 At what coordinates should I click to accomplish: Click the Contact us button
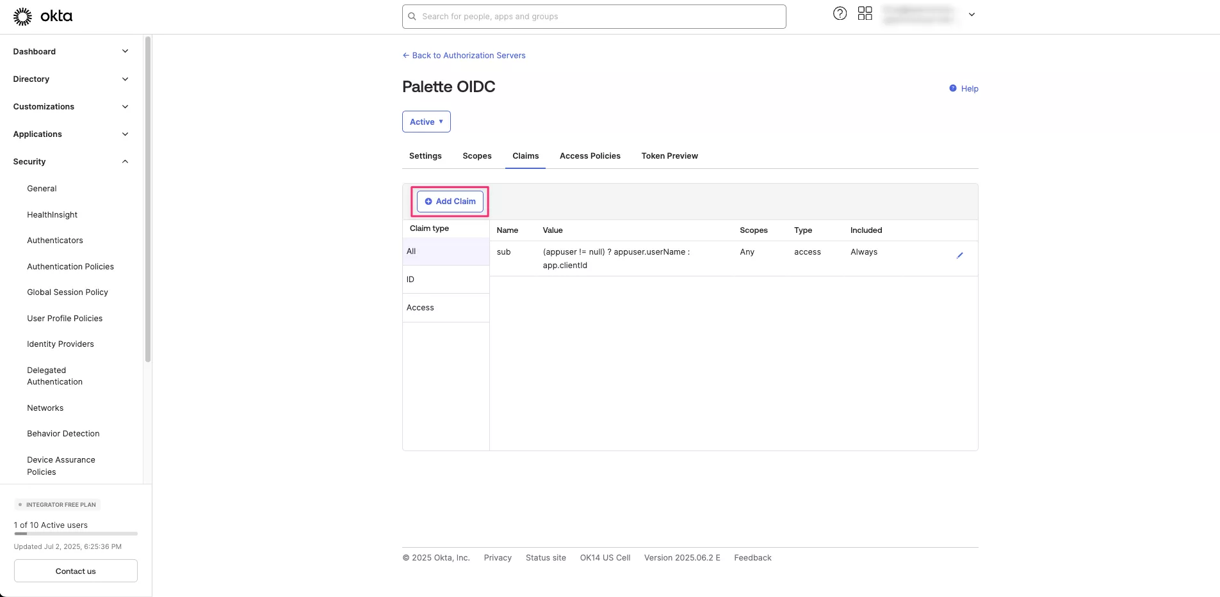[x=76, y=571]
